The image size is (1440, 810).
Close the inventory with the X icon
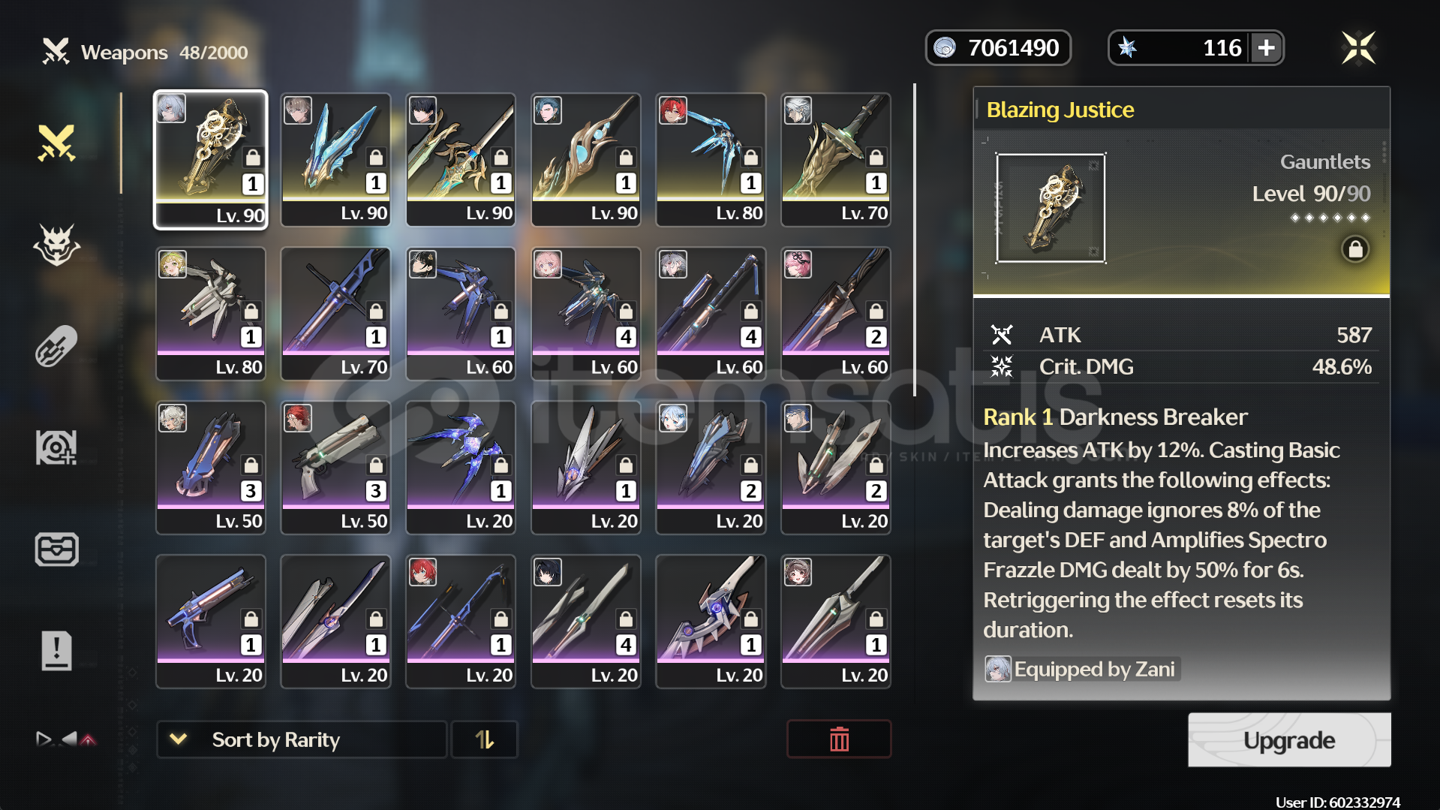pyautogui.click(x=1358, y=48)
